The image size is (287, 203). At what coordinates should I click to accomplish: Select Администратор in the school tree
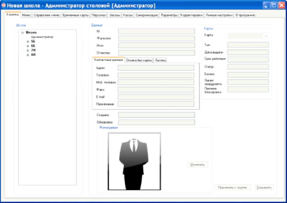42,37
